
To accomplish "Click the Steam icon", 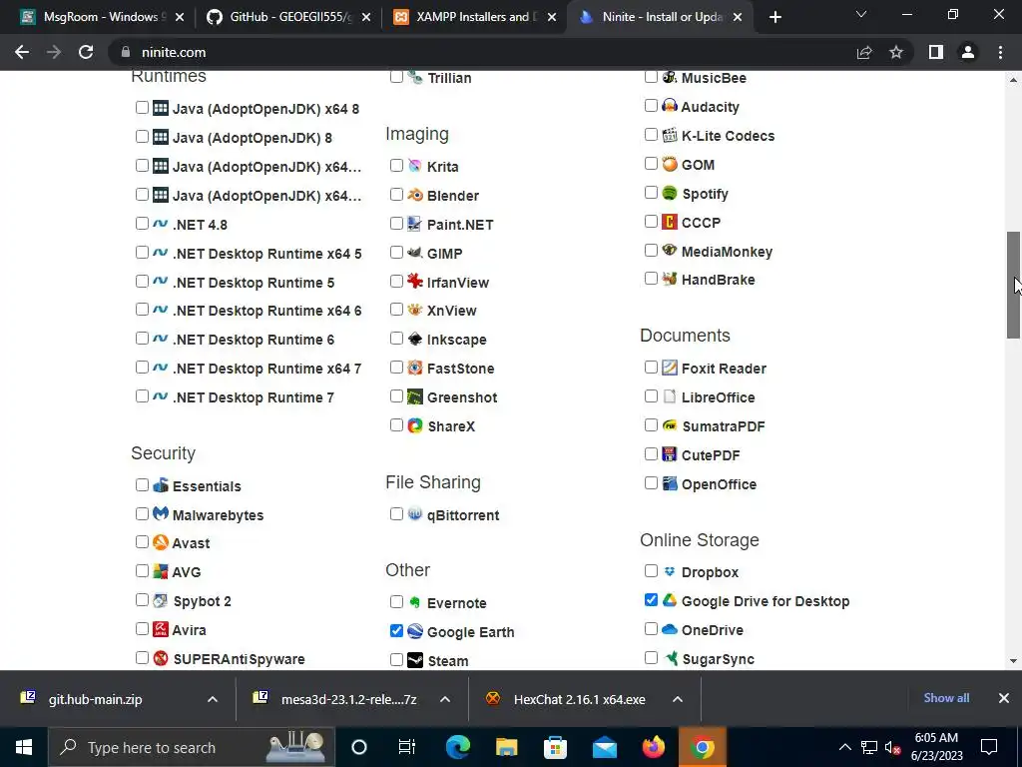I will click(x=414, y=660).
